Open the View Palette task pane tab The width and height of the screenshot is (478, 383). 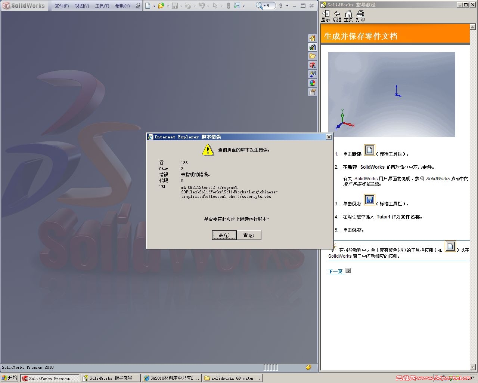313,74
